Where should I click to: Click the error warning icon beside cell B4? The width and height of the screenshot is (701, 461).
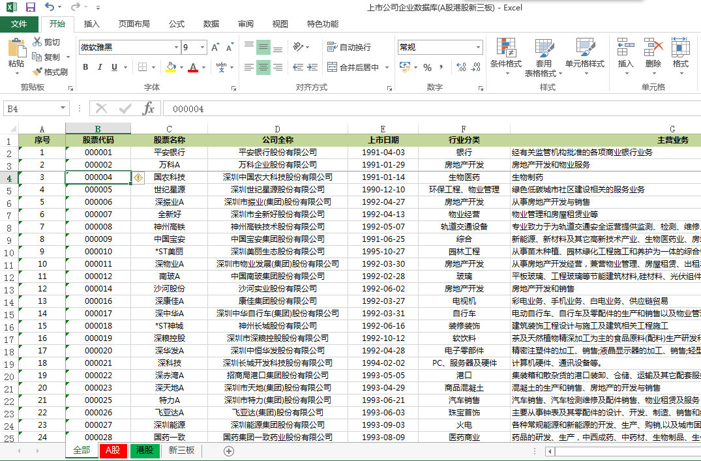(x=138, y=177)
